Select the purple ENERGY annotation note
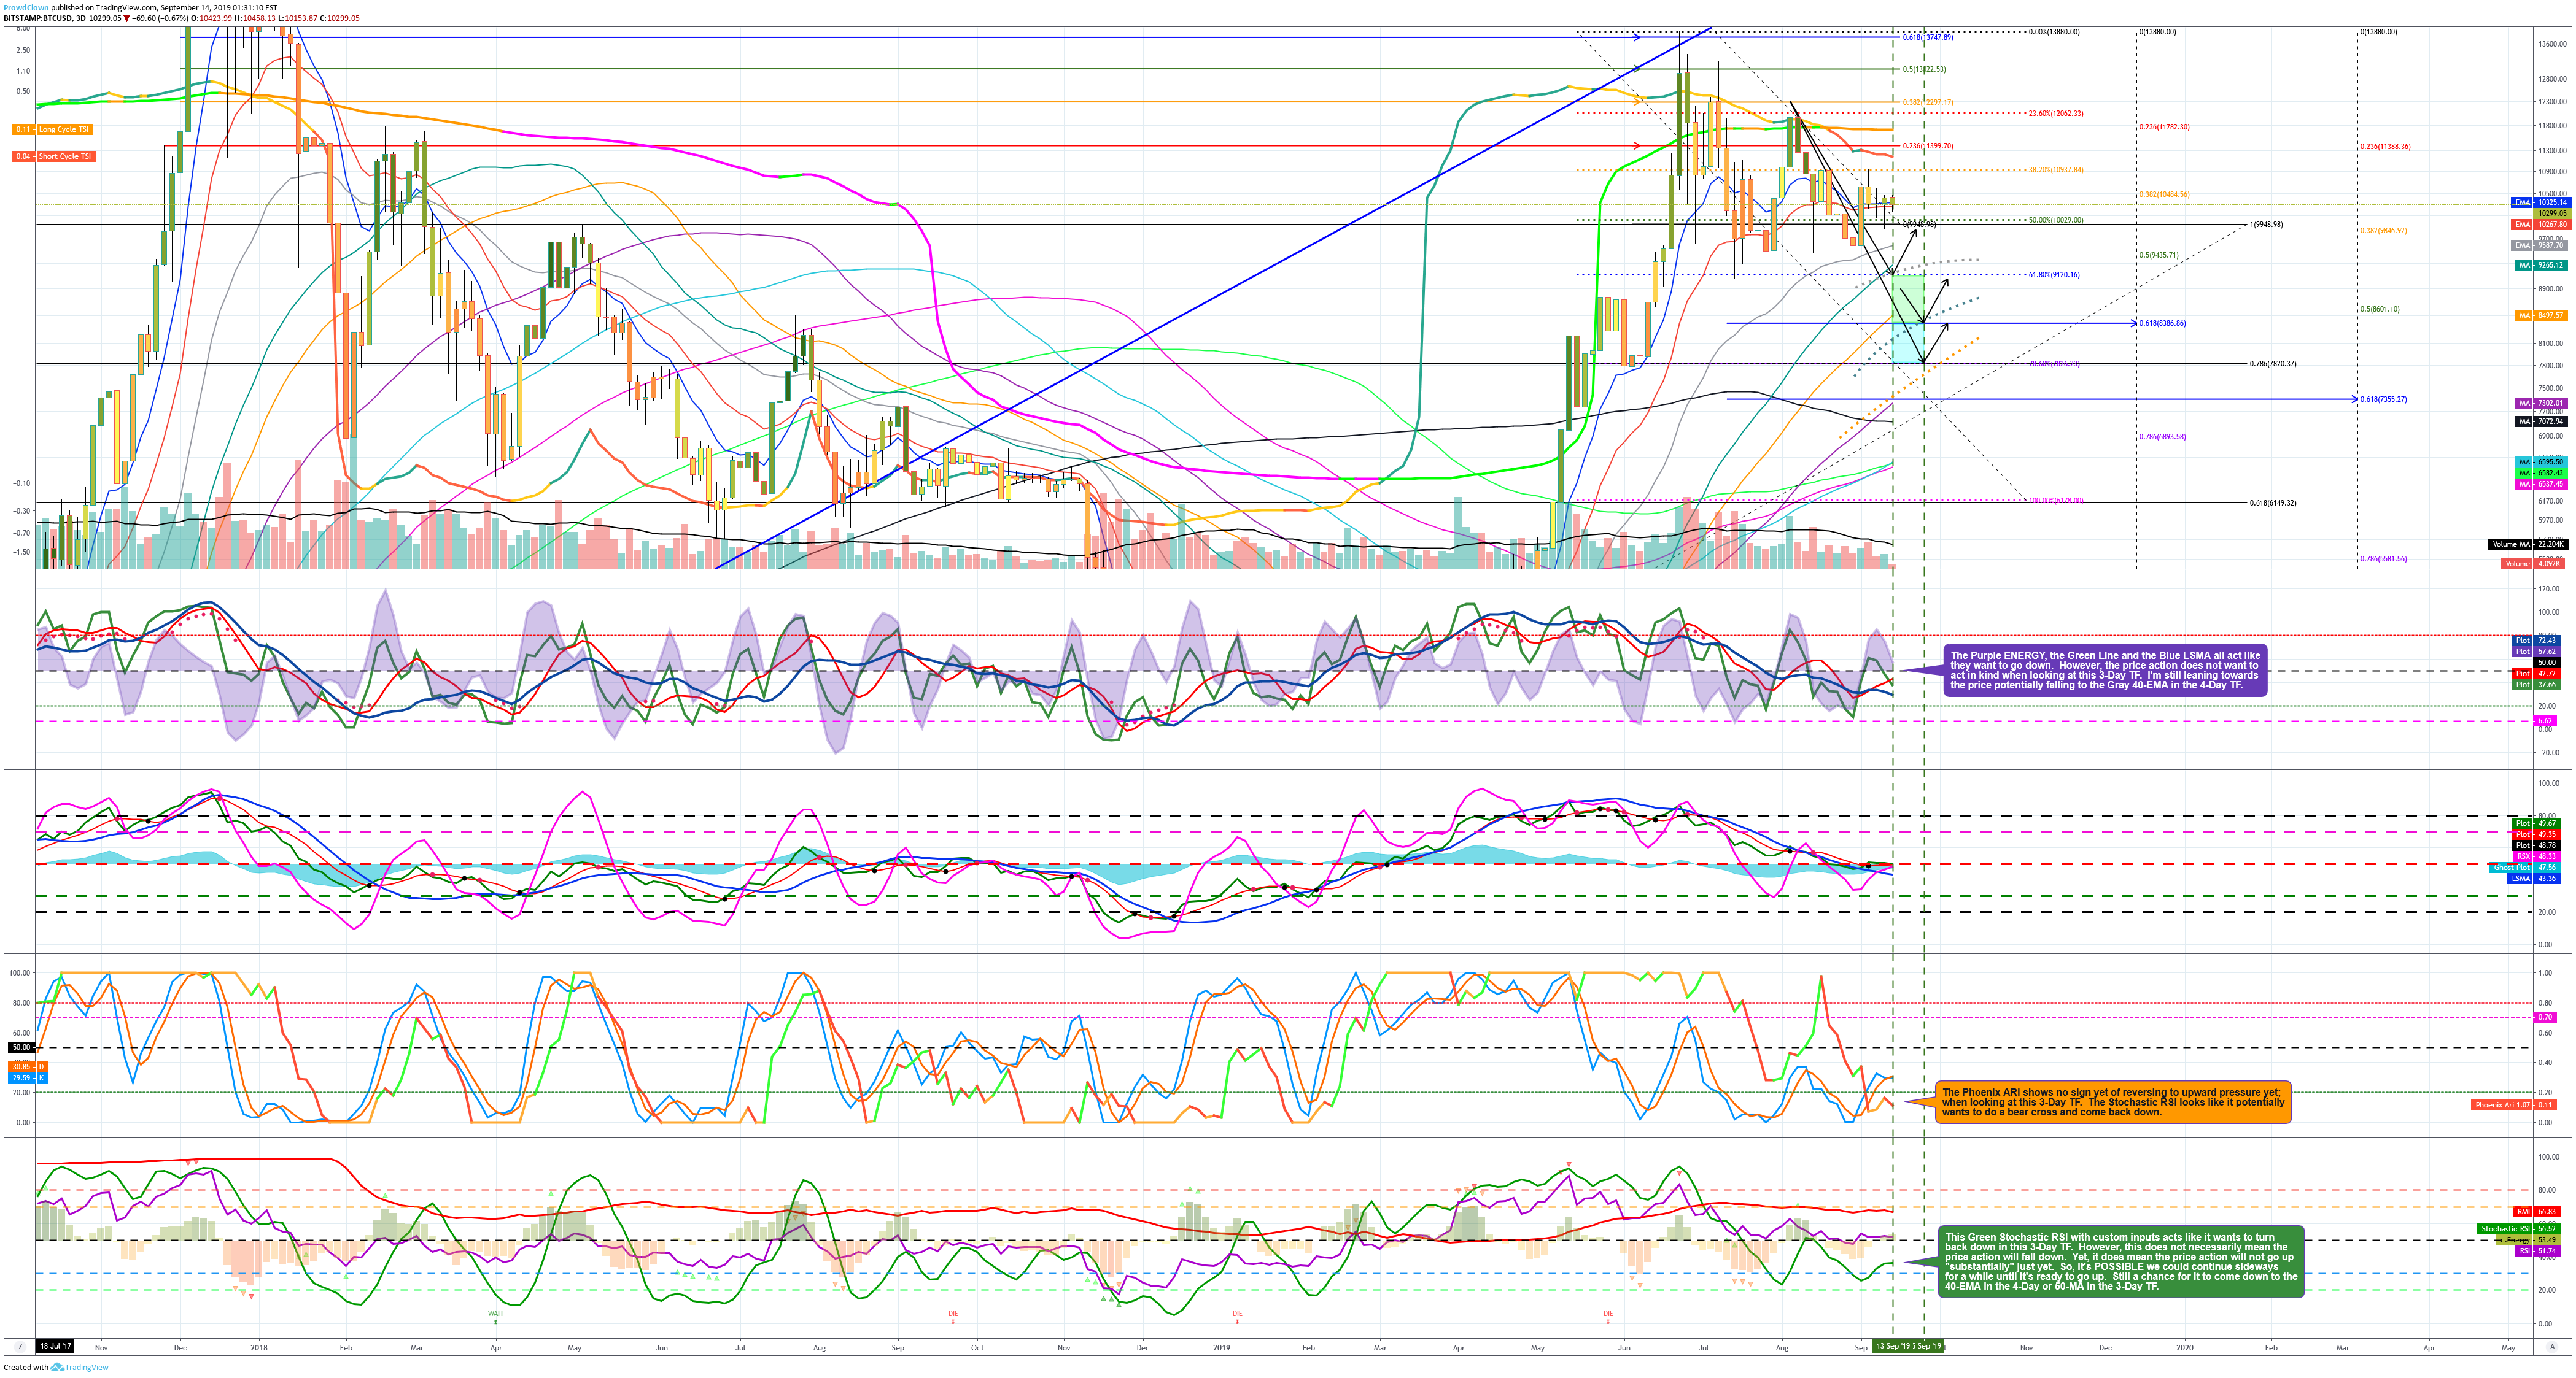Image resolution: width=2576 pixels, height=1378 pixels. [x=2105, y=671]
